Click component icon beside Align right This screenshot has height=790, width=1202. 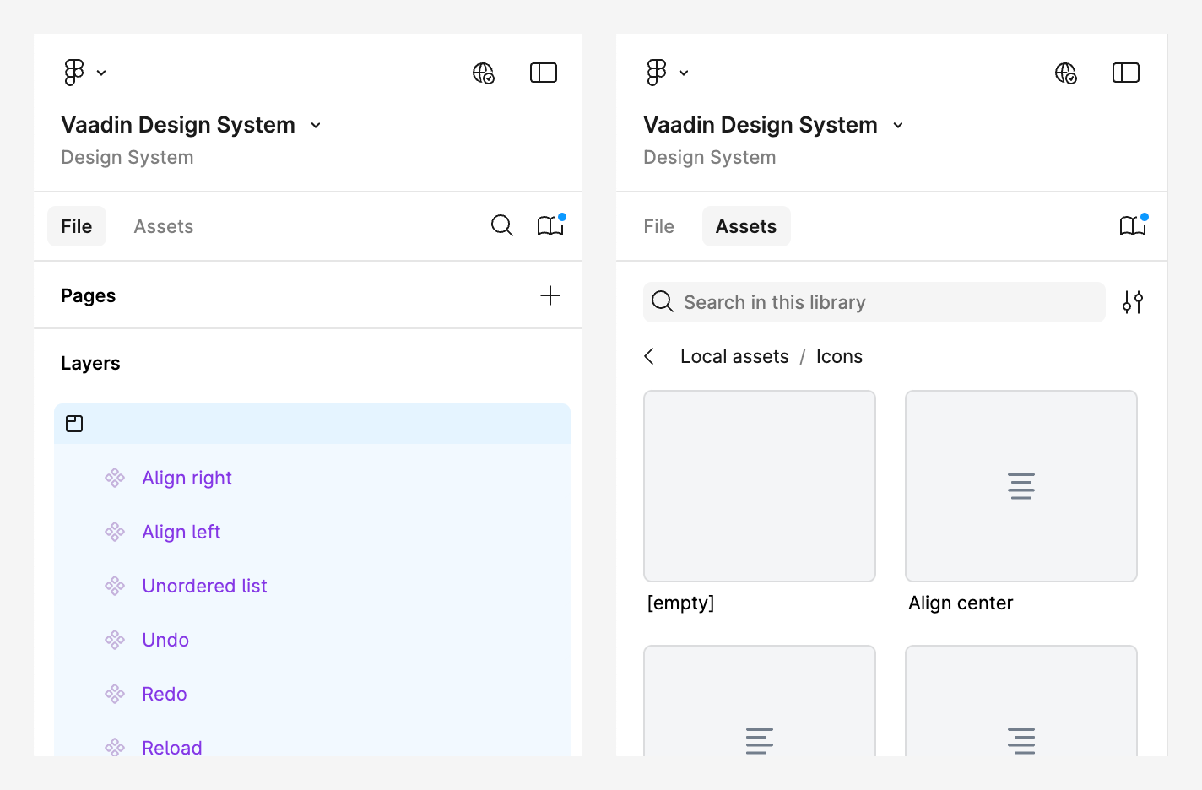pyautogui.click(x=115, y=478)
